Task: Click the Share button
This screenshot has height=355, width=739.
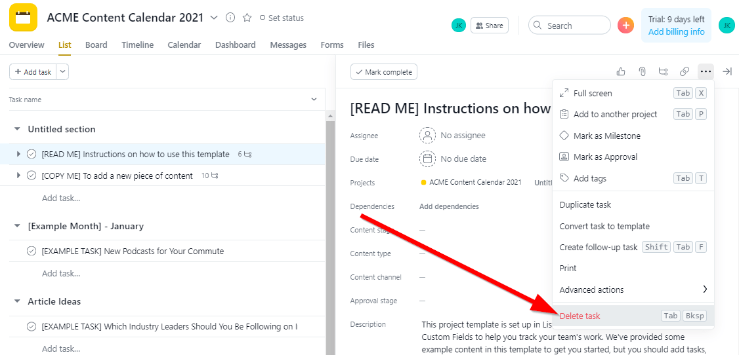Action: tap(490, 26)
